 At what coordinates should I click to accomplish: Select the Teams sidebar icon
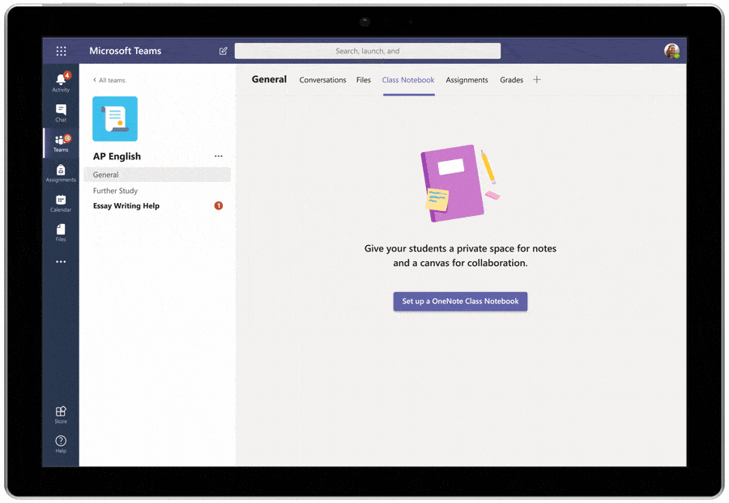[x=61, y=143]
